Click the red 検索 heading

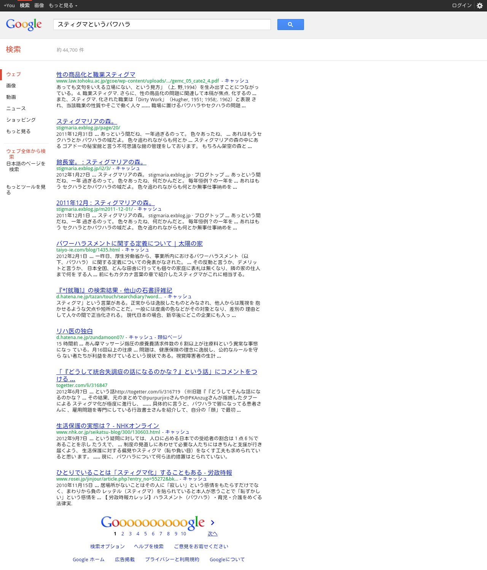[x=13, y=49]
